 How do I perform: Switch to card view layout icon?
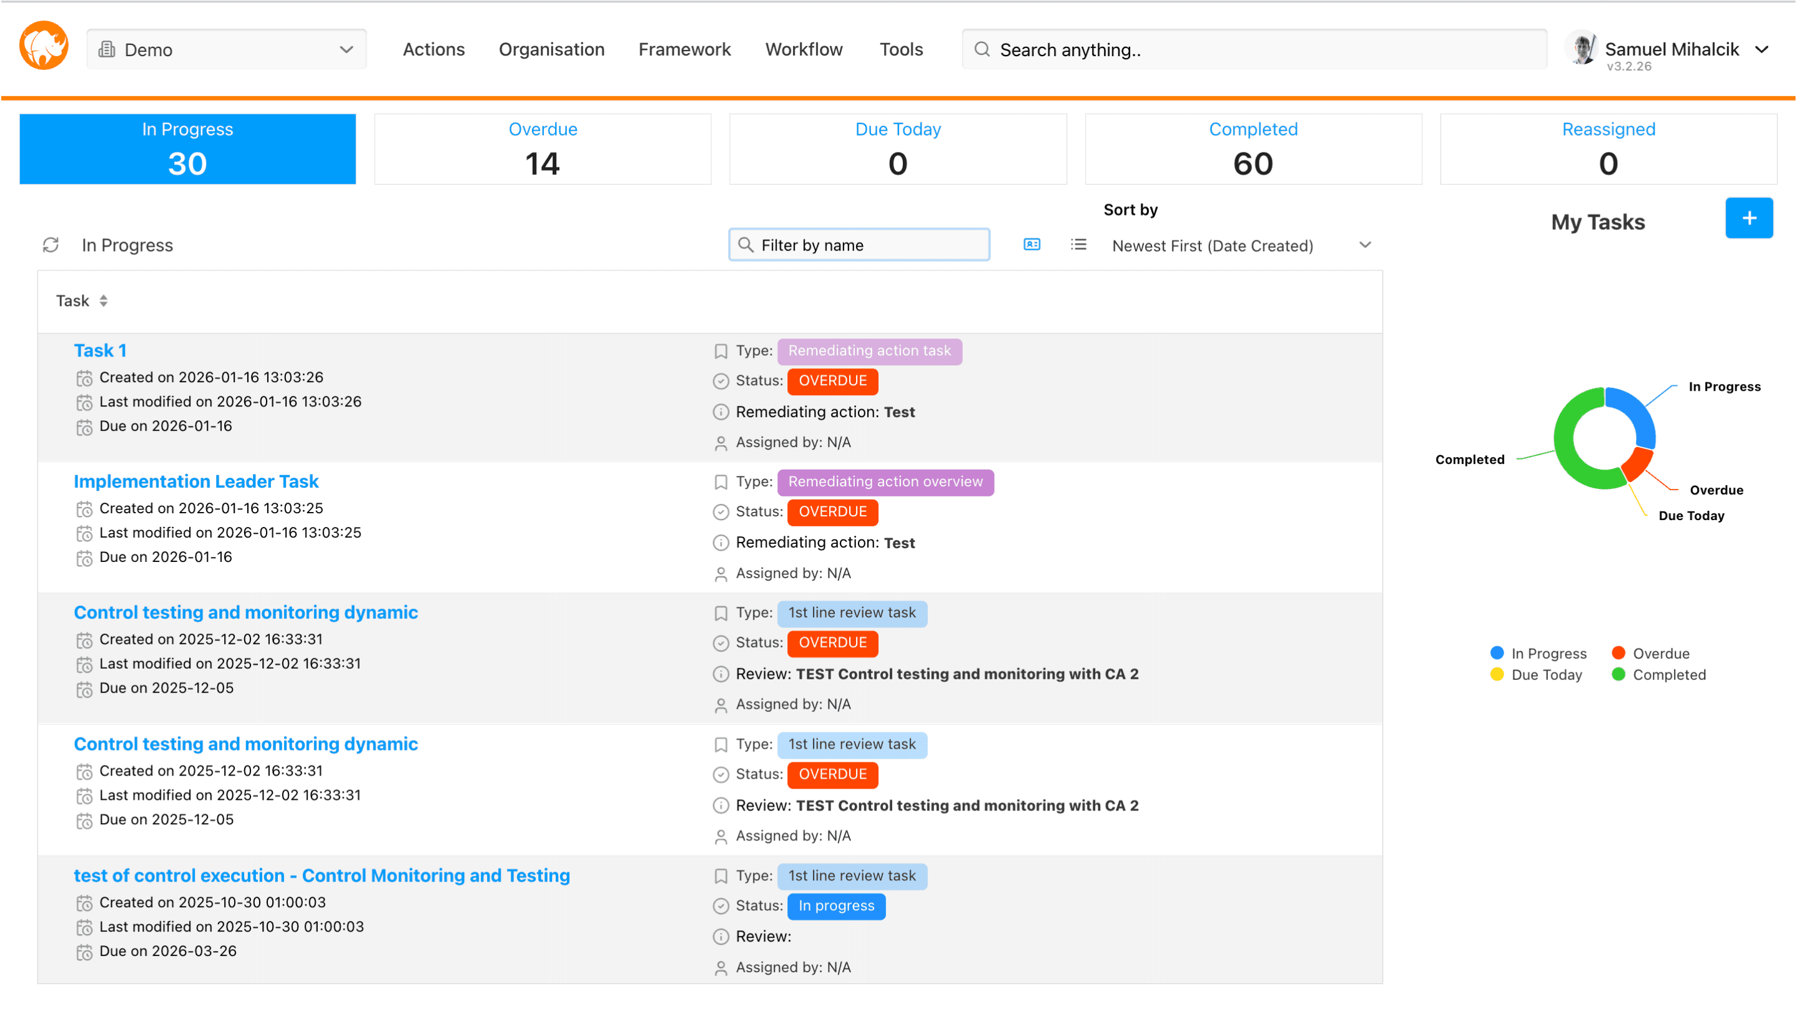(x=1031, y=245)
